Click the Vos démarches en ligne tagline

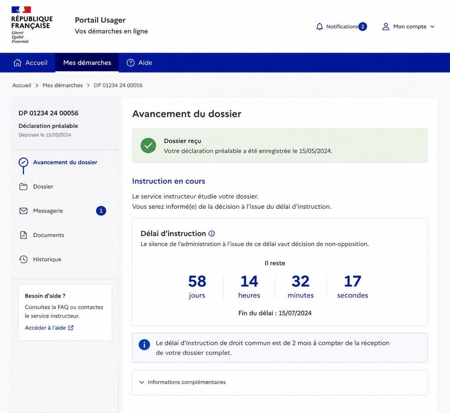tap(111, 31)
